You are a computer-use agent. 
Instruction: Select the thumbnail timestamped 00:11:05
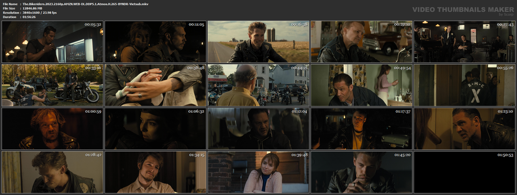(x=156, y=42)
